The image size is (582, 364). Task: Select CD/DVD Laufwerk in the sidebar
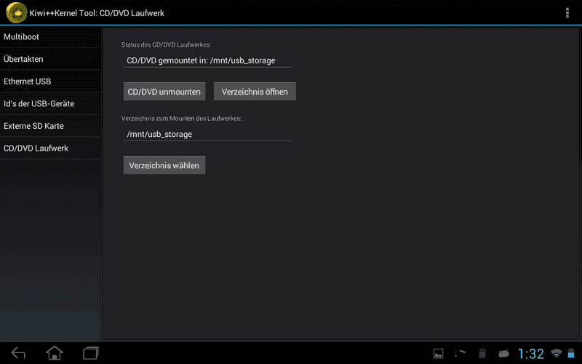[50, 149]
